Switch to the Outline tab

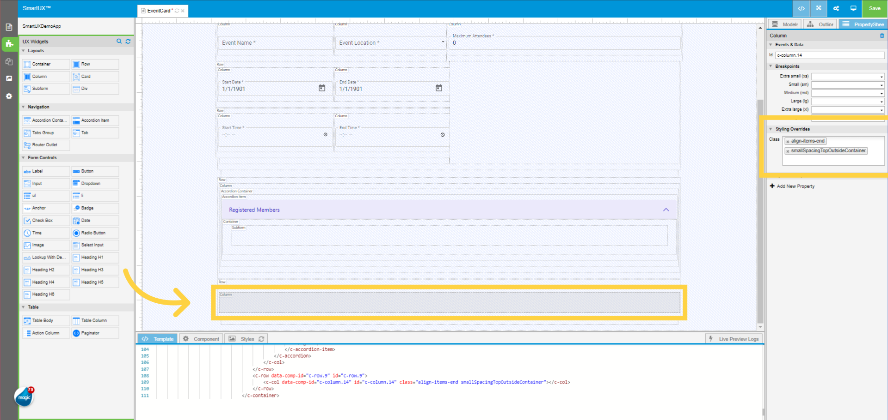click(821, 24)
